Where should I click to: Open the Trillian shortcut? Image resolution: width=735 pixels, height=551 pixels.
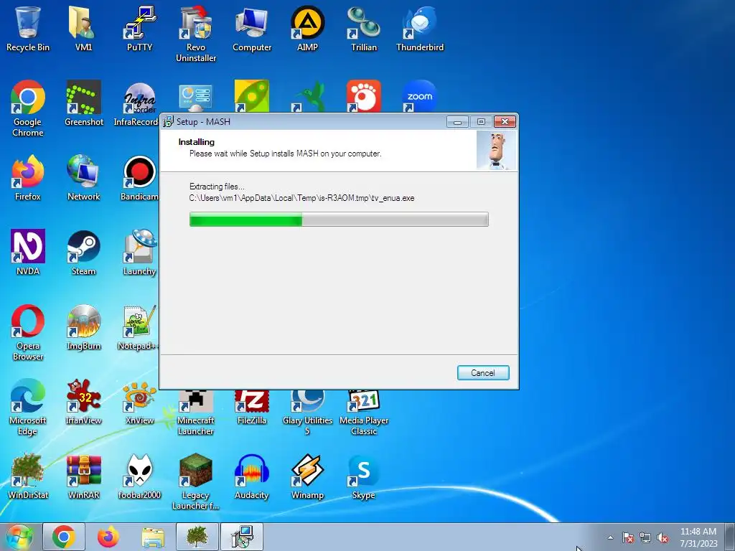[364, 28]
